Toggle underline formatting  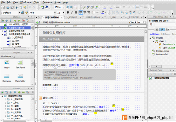(x=76, y=13)
